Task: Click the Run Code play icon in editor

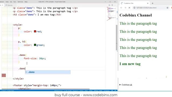Action: tap(109, 5)
